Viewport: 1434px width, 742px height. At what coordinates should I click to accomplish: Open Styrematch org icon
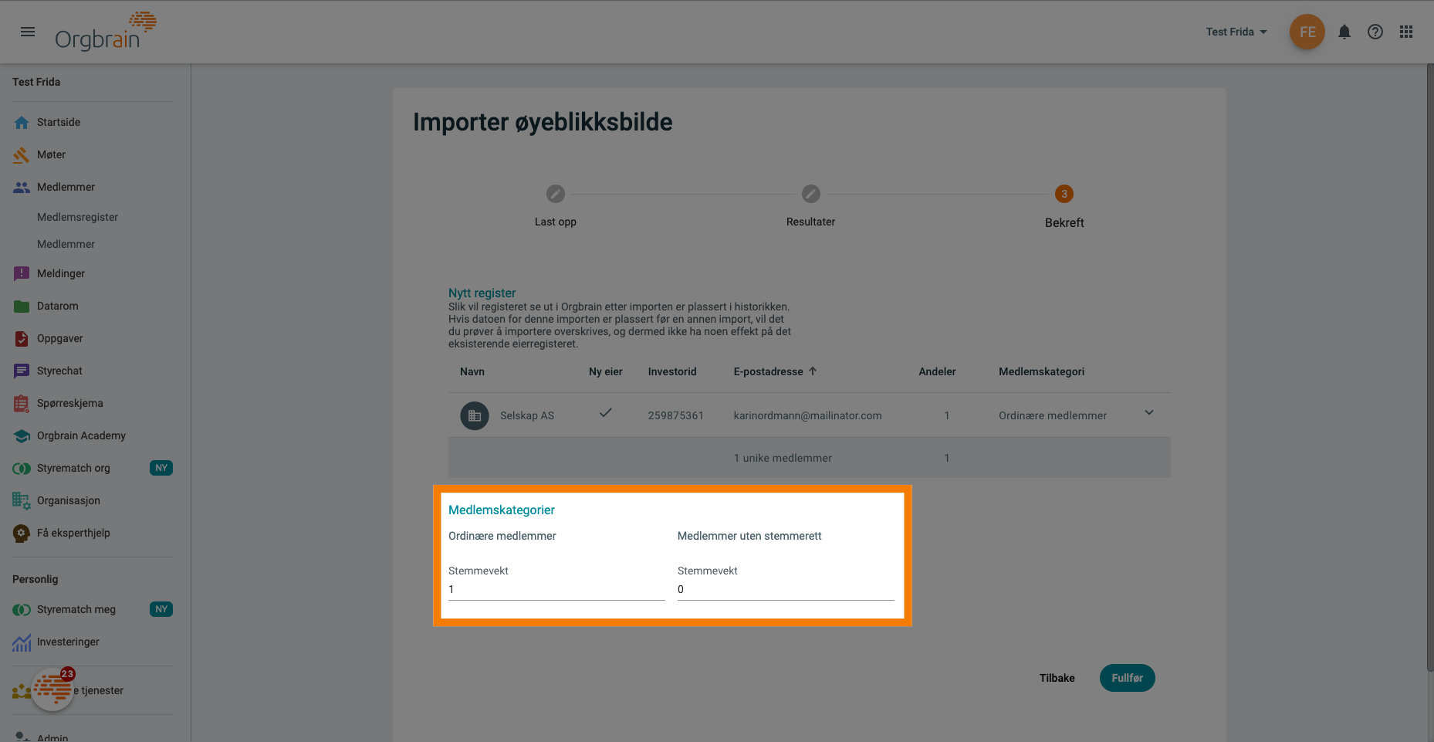pos(22,468)
